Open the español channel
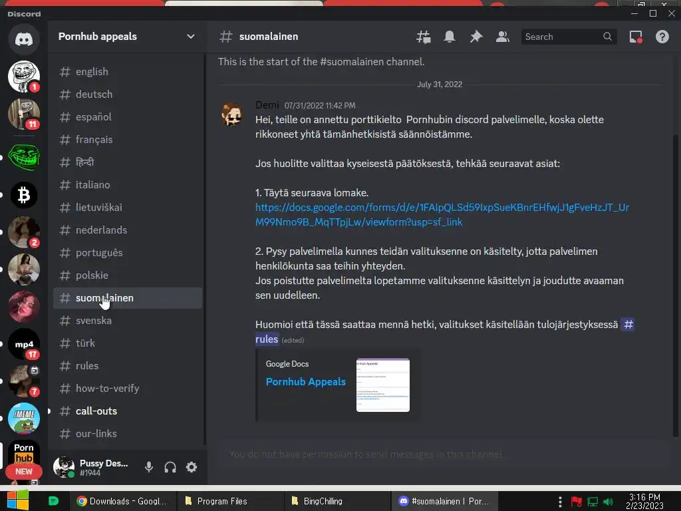This screenshot has height=511, width=681. 128,117
